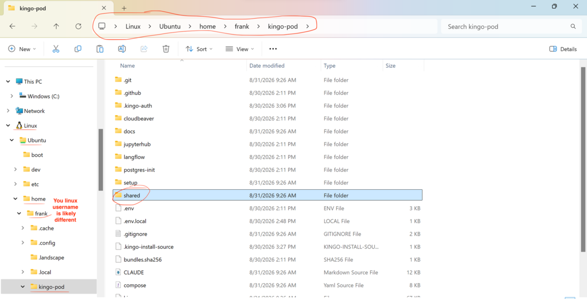
Task: Refresh the folder view
Action: 78,27
